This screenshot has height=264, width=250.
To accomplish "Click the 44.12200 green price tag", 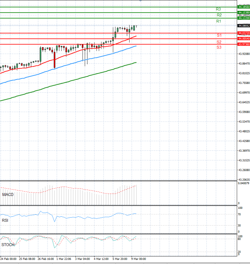I will [x=243, y=18].
